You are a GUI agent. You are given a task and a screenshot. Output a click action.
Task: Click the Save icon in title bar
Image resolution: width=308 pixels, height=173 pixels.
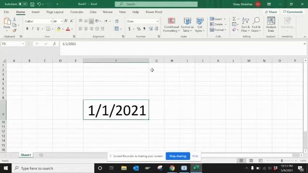[32, 4]
